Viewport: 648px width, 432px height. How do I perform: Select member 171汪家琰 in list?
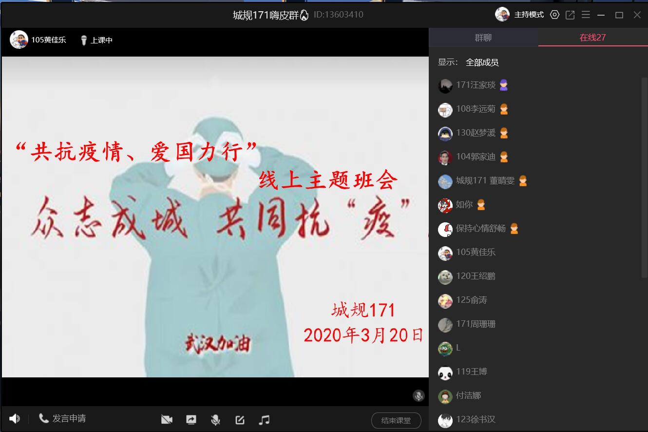[x=476, y=85]
